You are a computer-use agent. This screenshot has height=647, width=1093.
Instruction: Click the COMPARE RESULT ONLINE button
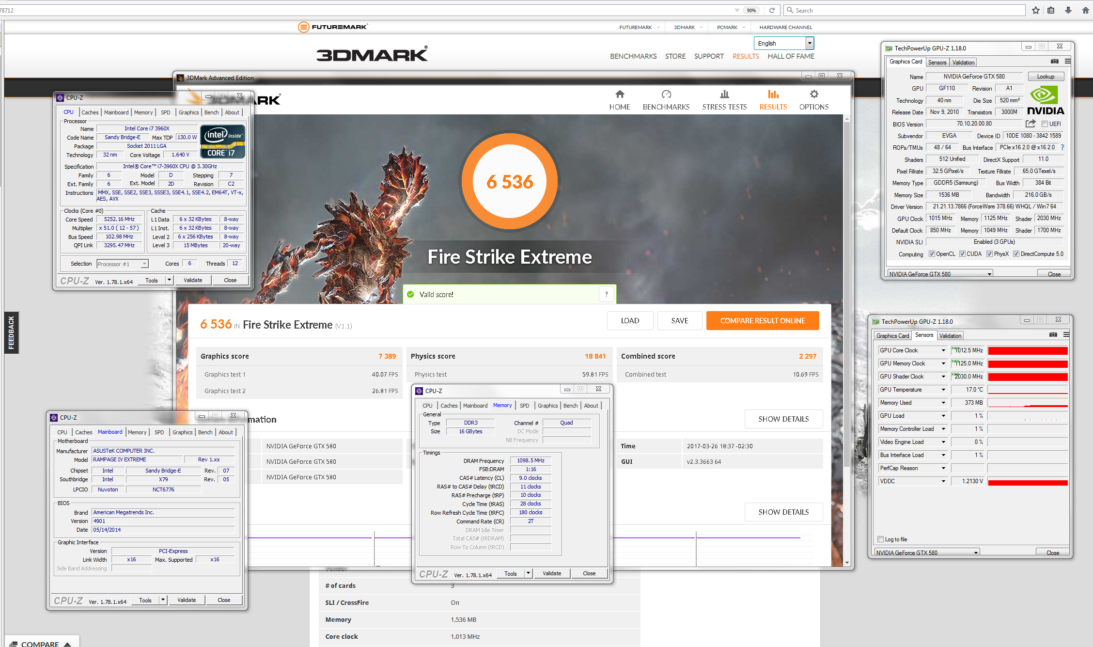[x=763, y=321]
